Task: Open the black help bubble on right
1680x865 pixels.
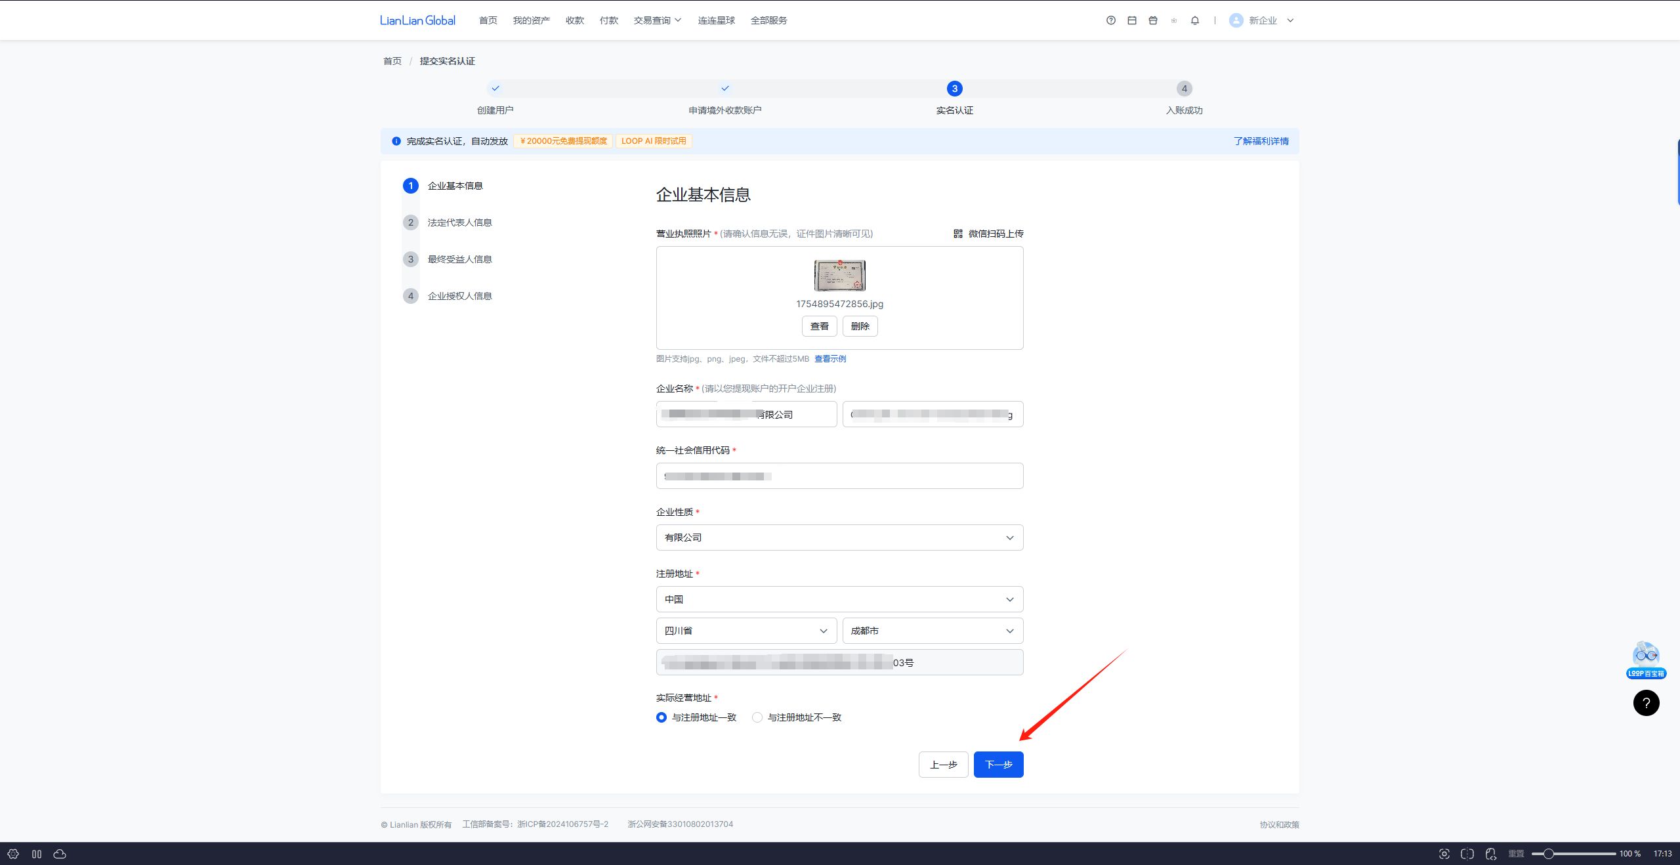Action: click(1646, 703)
